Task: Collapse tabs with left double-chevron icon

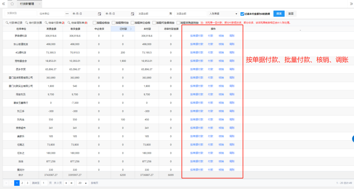Action: 3,4
